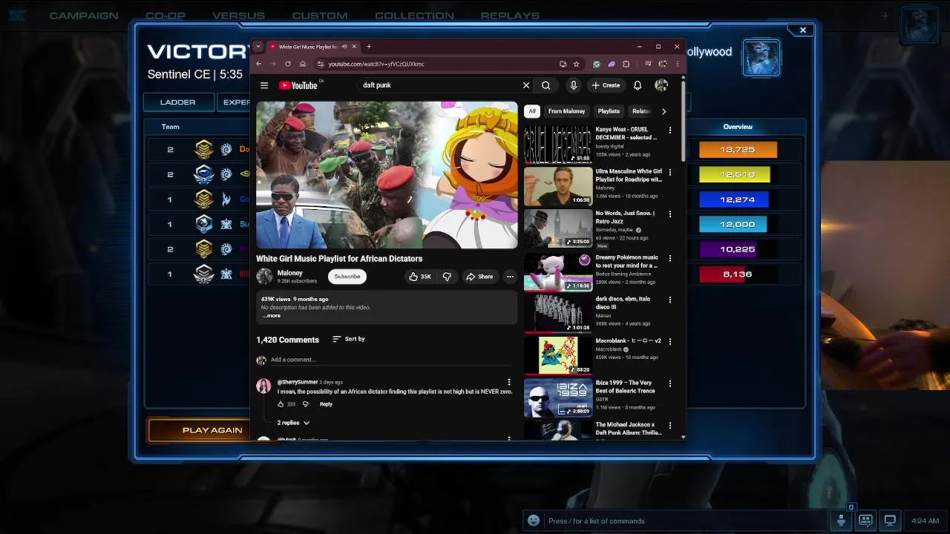Click PLAY AGAIN in StarCraft

click(x=212, y=430)
